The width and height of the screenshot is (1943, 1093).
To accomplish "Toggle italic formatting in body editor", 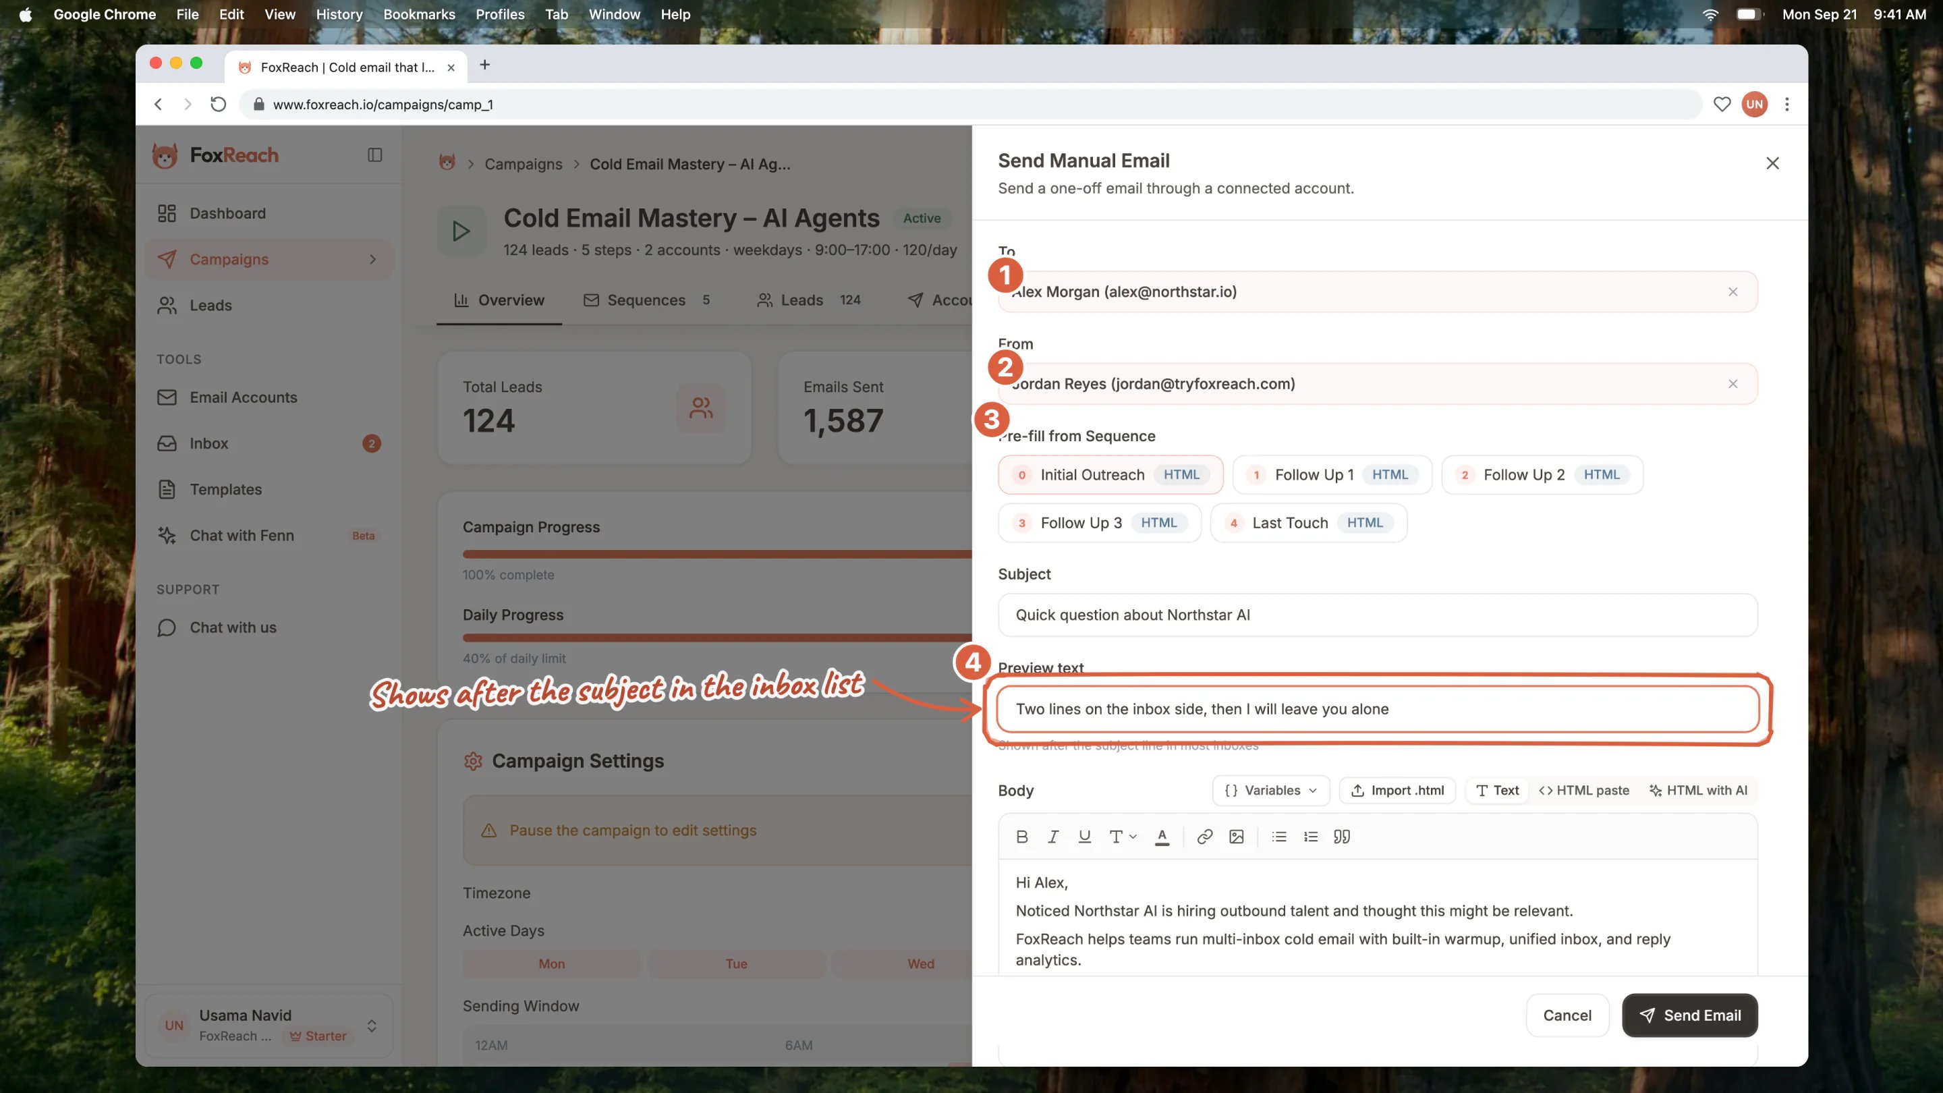I will tap(1053, 837).
